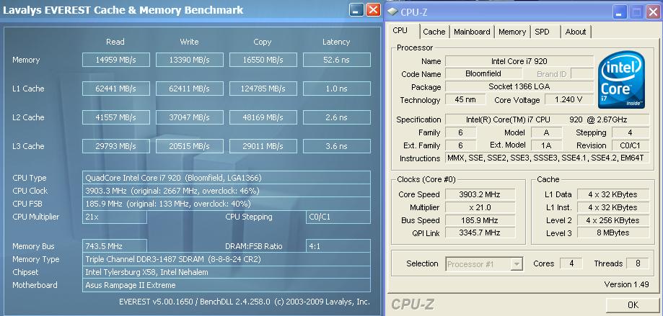Click L1 Cache Write value 62411 MB/s
The height and width of the screenshot is (316, 663).
190,89
